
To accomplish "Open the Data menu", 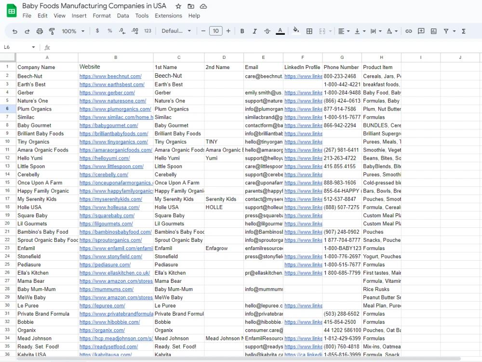I will [123, 16].
